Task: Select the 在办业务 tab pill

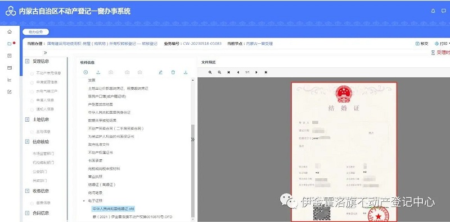Action: point(35,32)
